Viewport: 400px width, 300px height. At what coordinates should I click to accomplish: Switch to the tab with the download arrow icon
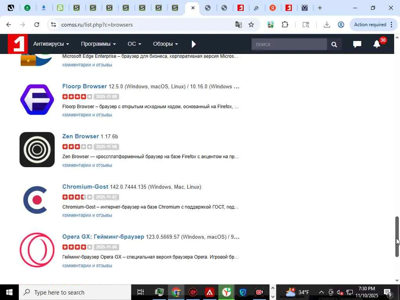[44, 8]
